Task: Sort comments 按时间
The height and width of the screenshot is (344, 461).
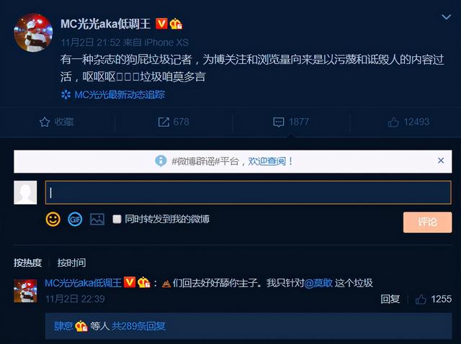Action: [71, 263]
